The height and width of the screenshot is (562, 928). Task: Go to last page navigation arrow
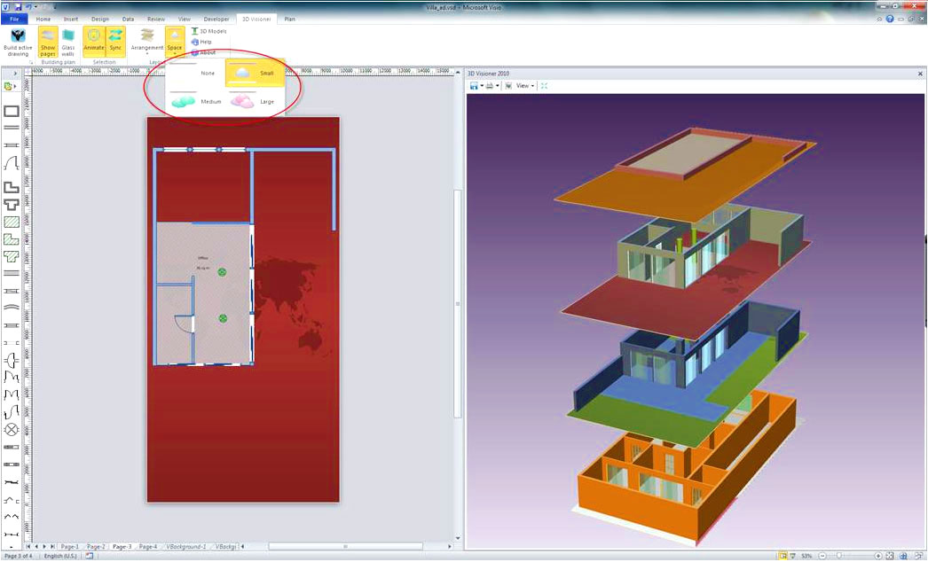pos(52,547)
